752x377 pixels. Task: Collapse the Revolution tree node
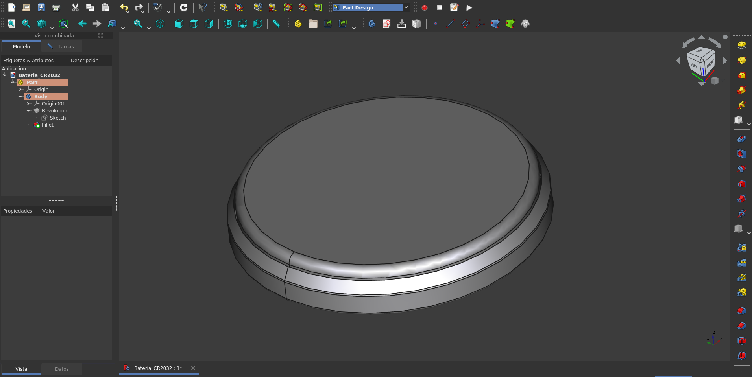click(x=28, y=111)
